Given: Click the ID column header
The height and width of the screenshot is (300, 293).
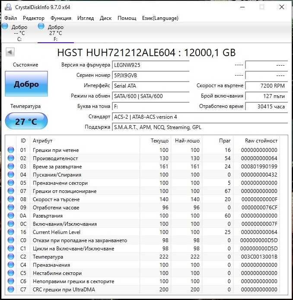Looking at the screenshot, I should click(23, 141).
